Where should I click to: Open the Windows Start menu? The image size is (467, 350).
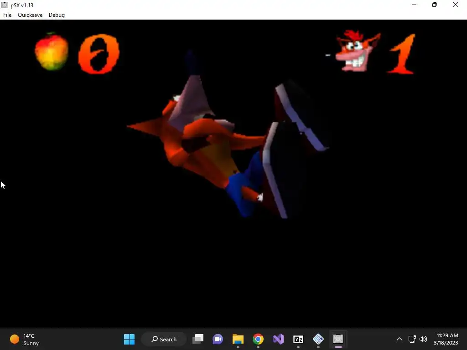(129, 339)
